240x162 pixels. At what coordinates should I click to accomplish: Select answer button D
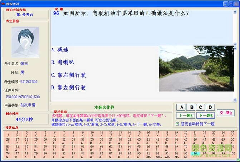tap(210, 107)
